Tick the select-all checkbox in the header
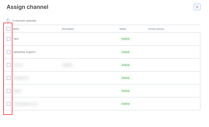Screen dimensions: 209x127 tap(8, 29)
